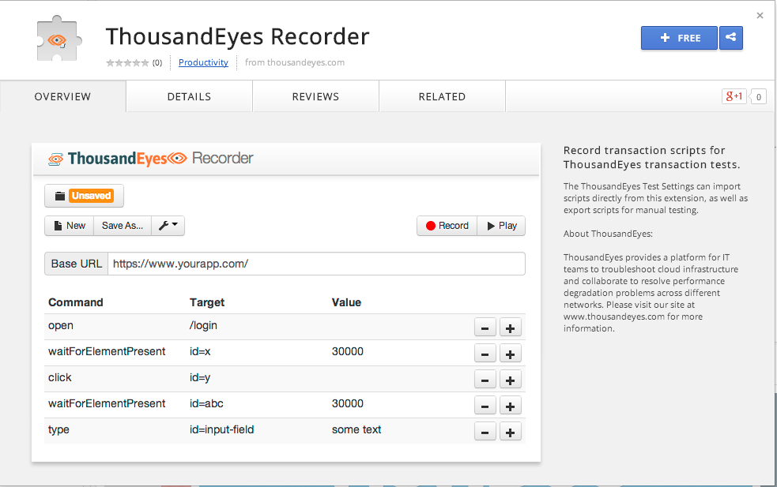Add extension with the FREE button

679,38
